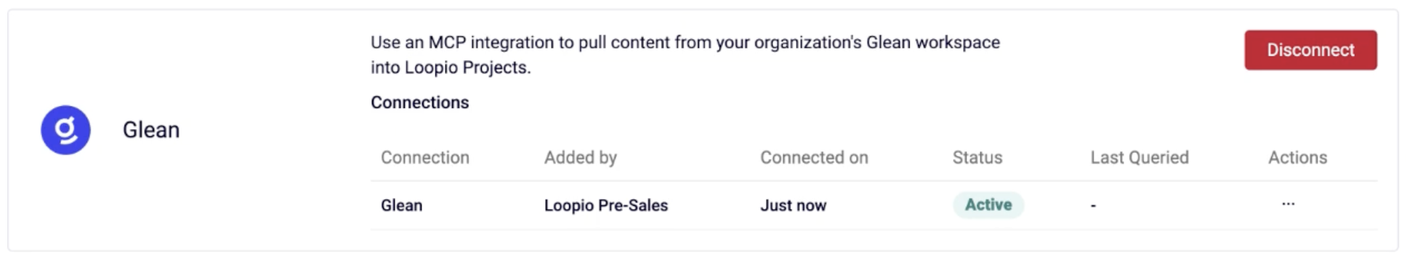The image size is (1407, 261).
Task: Select the Glean connection row name
Action: point(401,205)
